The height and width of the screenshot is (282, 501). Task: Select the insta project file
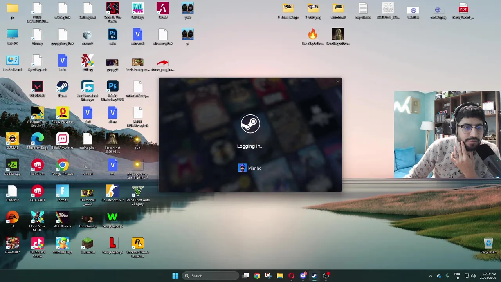(x=62, y=63)
